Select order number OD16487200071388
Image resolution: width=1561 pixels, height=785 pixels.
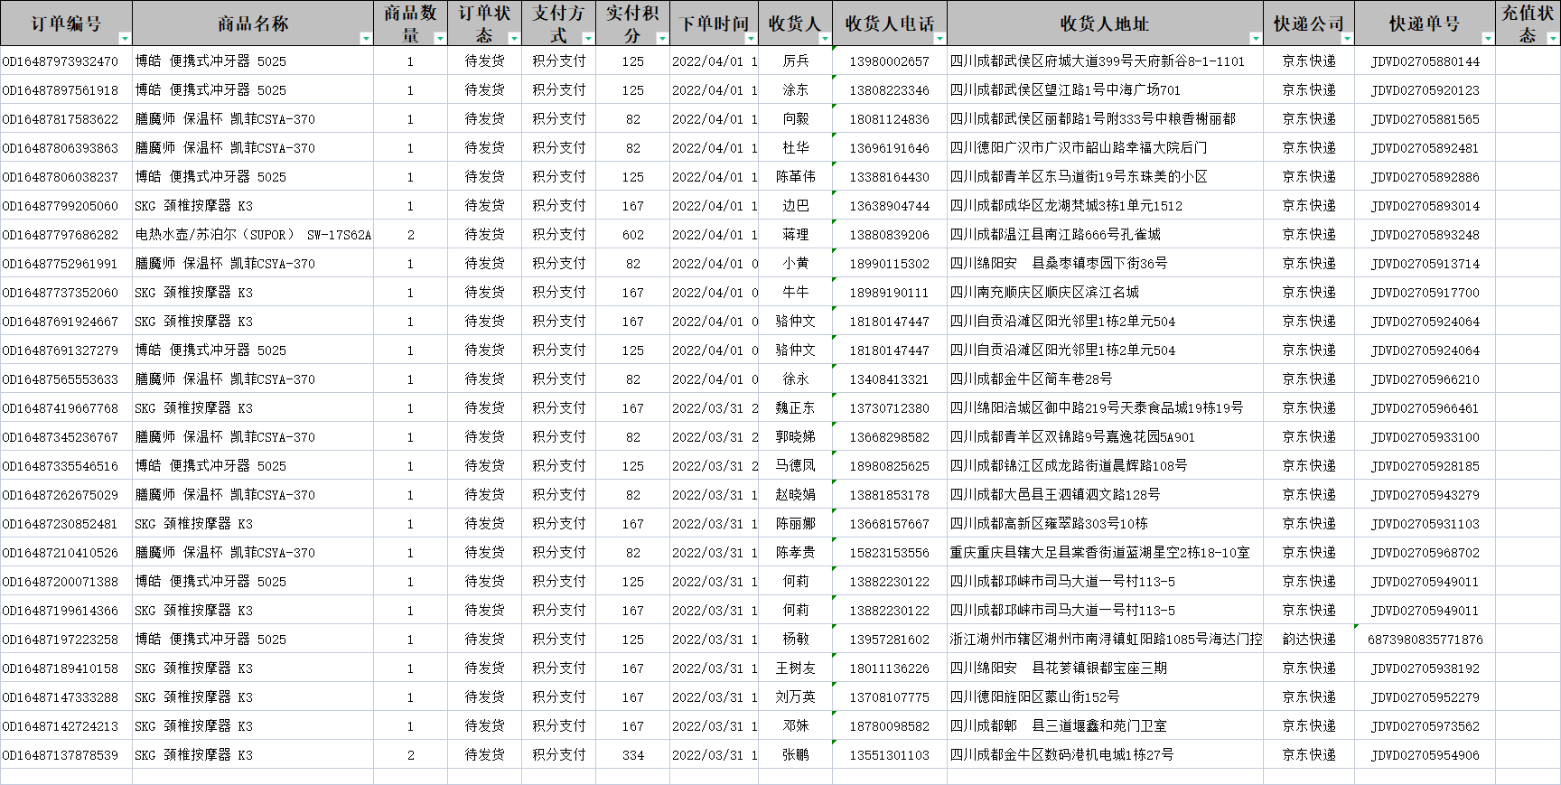pos(66,582)
